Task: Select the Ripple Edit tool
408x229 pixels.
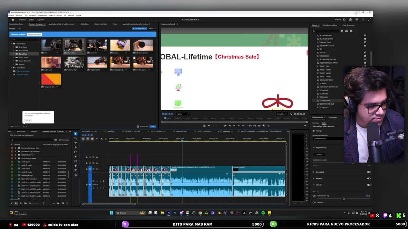Action: click(76, 143)
